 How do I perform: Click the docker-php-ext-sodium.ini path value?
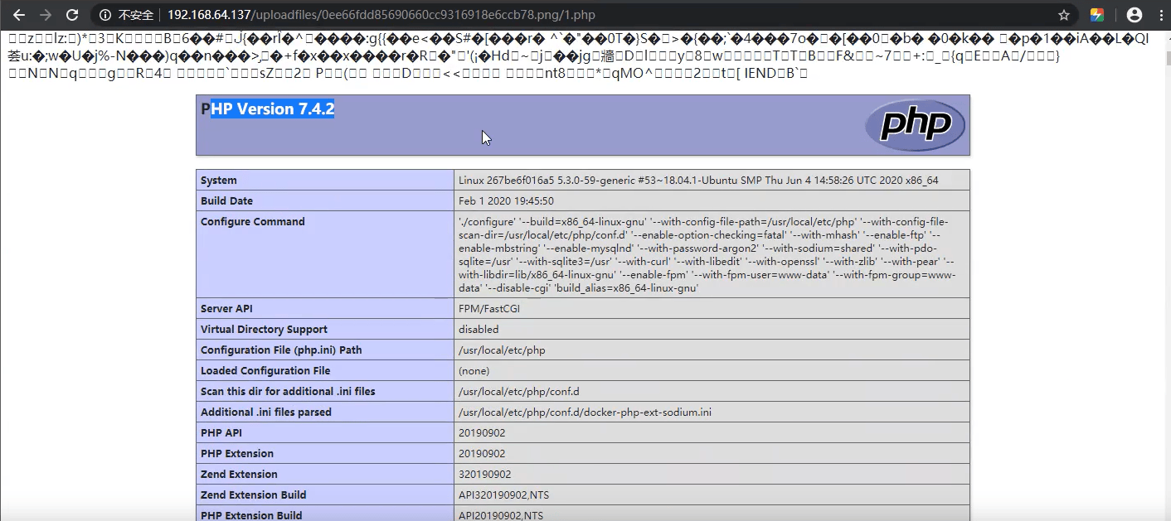pyautogui.click(x=585, y=412)
